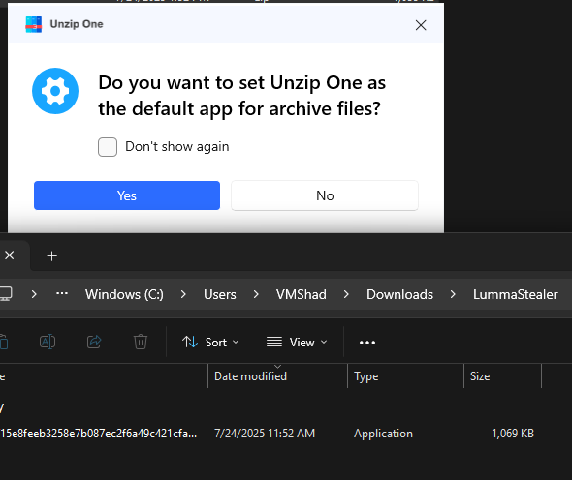The image size is (572, 480).
Task: Navigate to Downloads breadcrumb segment
Action: point(399,294)
